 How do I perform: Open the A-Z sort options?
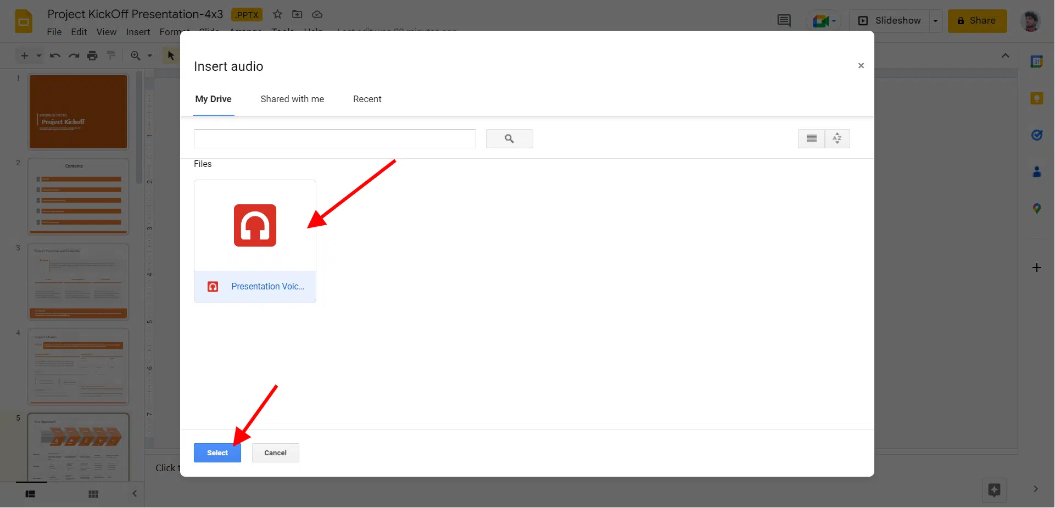(x=837, y=139)
